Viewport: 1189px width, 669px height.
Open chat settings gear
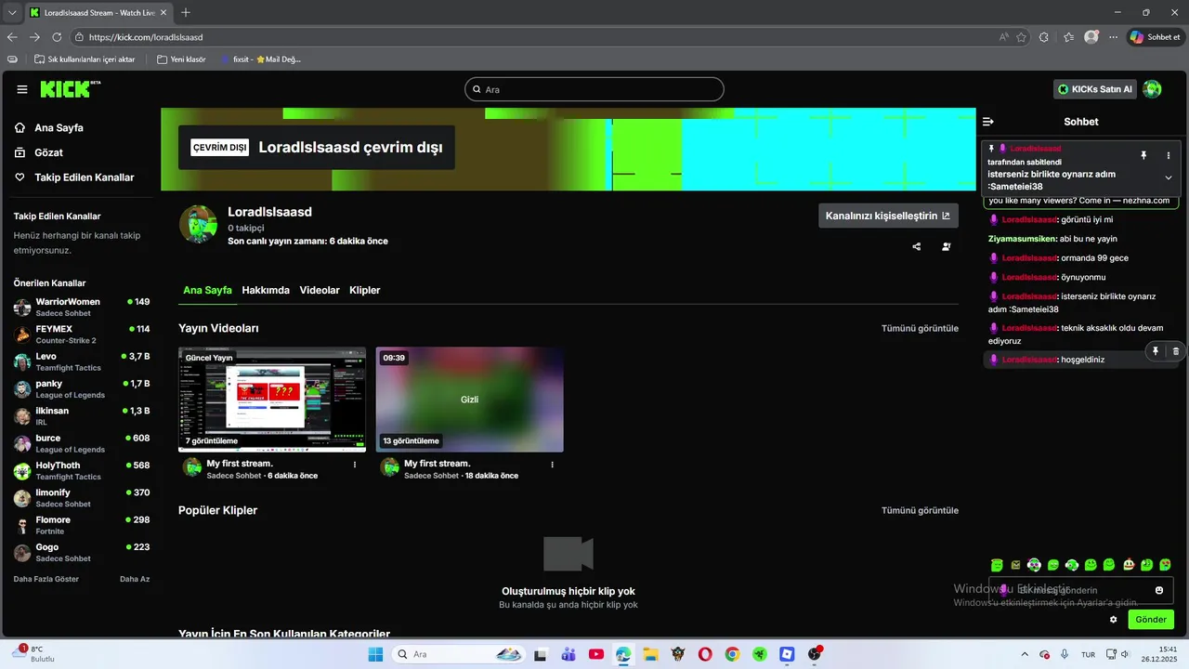pos(1114,619)
